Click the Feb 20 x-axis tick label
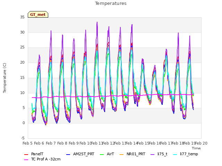This screenshot has height=166, width=222. click(201, 143)
